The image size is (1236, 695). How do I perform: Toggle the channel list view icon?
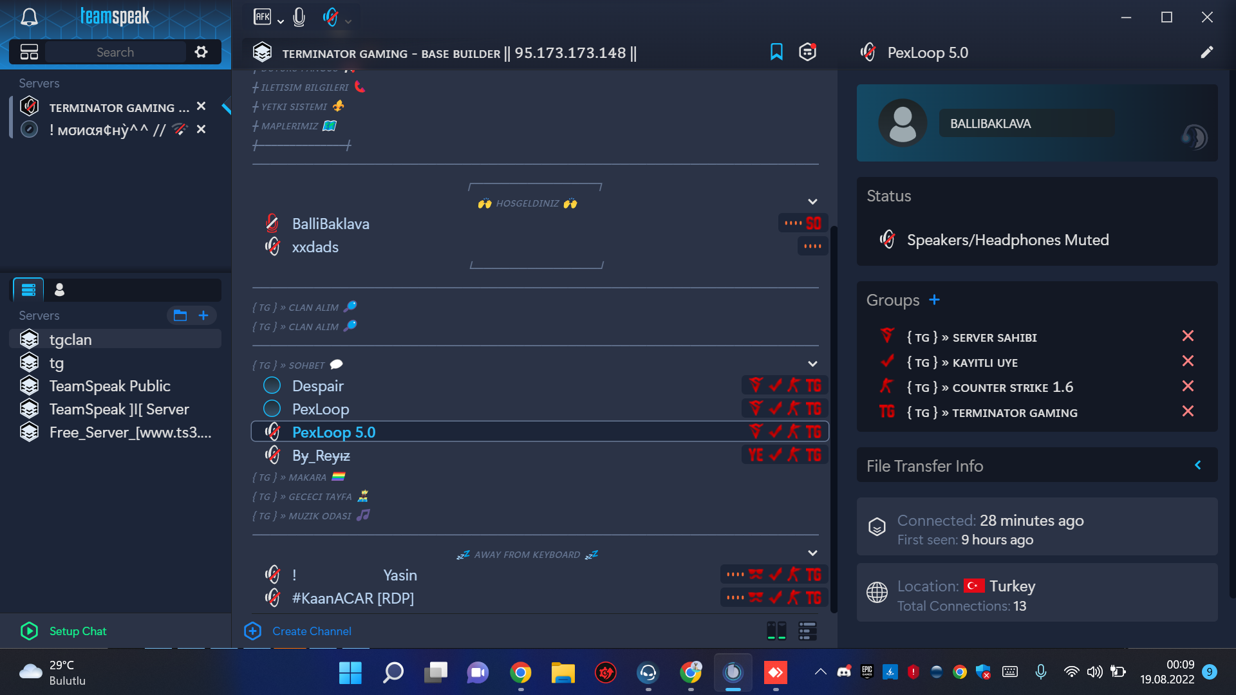[807, 631]
